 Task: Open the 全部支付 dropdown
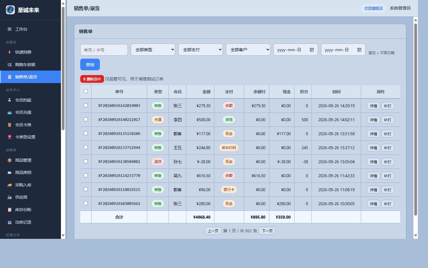click(201, 50)
